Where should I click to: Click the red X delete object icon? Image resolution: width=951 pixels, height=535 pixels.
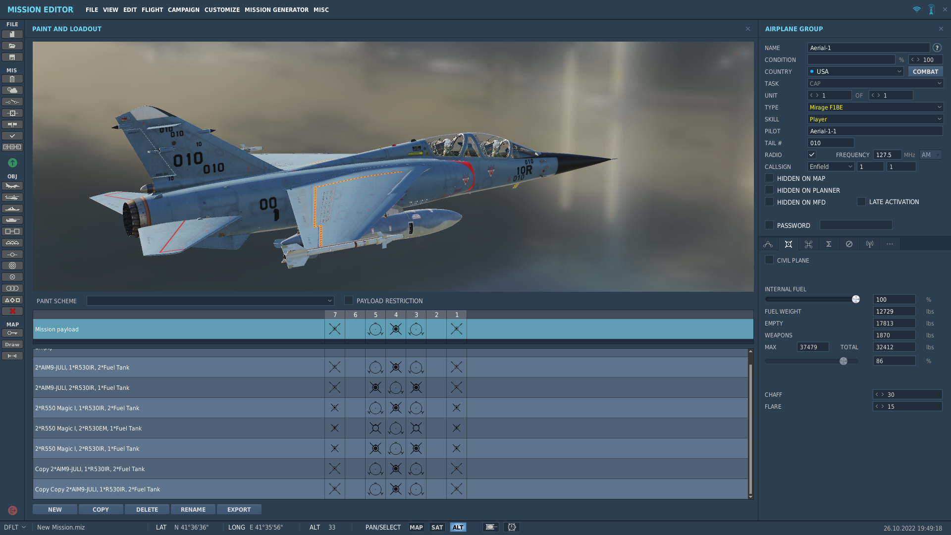[x=12, y=311]
